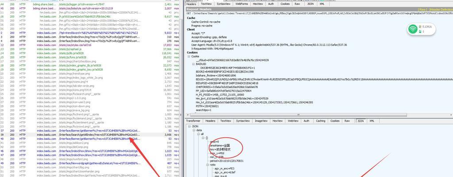
Task: Select the getAllIndex session row 39
Action: coord(90,135)
